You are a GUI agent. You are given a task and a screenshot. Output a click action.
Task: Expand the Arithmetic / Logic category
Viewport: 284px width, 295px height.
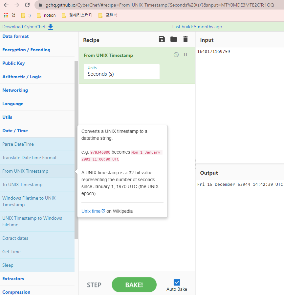coord(37,77)
